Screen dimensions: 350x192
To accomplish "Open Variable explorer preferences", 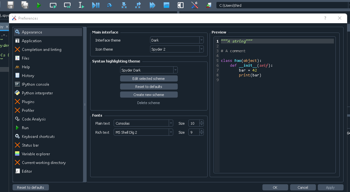I will [48, 154].
